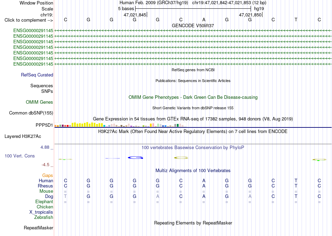The image size is (332, 236).
Task: Click the Sequences track label
Action: 42,86
